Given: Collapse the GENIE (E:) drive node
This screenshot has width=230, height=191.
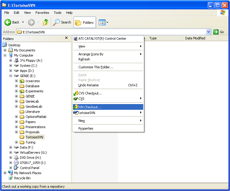Looking at the screenshot, I should (11, 76).
